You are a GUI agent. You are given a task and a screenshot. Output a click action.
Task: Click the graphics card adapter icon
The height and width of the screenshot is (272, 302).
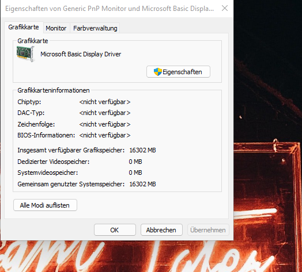[x=25, y=54]
